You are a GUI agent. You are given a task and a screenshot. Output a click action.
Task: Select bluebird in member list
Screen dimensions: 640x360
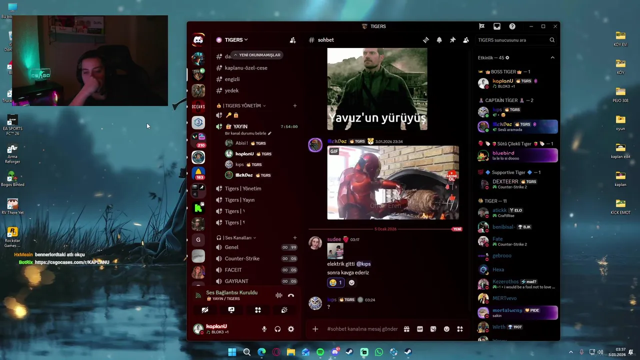coord(517,155)
